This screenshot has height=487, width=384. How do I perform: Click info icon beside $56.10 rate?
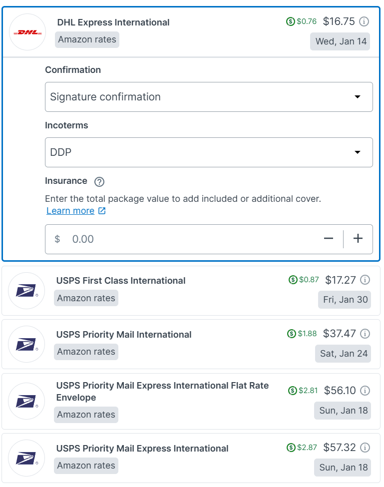365,390
